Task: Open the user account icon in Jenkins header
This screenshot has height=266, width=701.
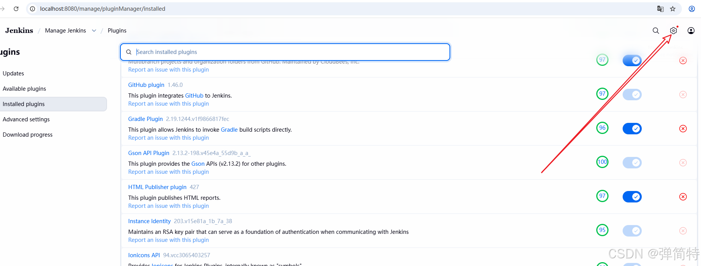Action: (691, 31)
